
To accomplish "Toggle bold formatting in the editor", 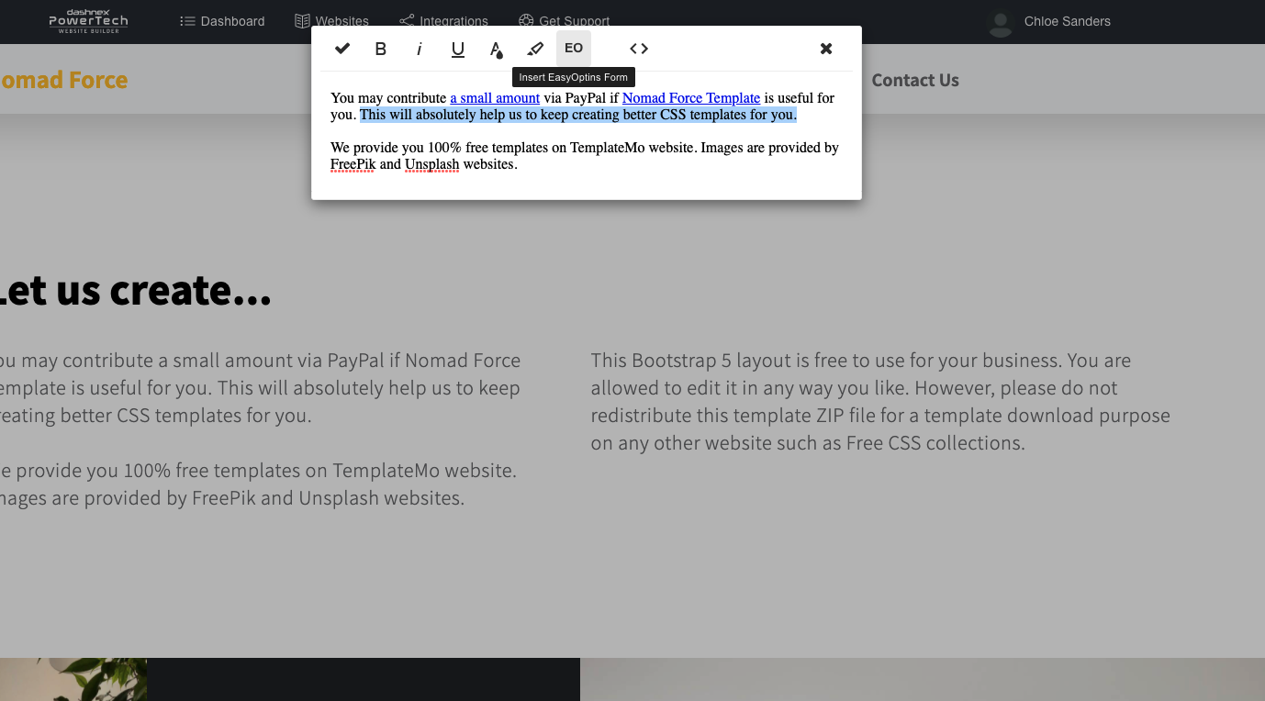I will (381, 49).
